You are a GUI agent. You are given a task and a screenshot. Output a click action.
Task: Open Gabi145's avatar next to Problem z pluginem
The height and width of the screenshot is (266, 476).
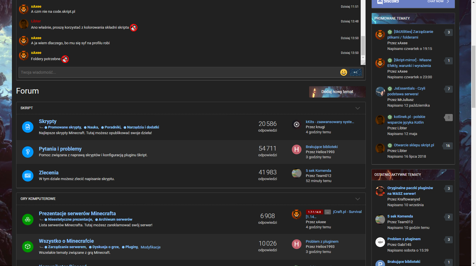pyautogui.click(x=380, y=242)
